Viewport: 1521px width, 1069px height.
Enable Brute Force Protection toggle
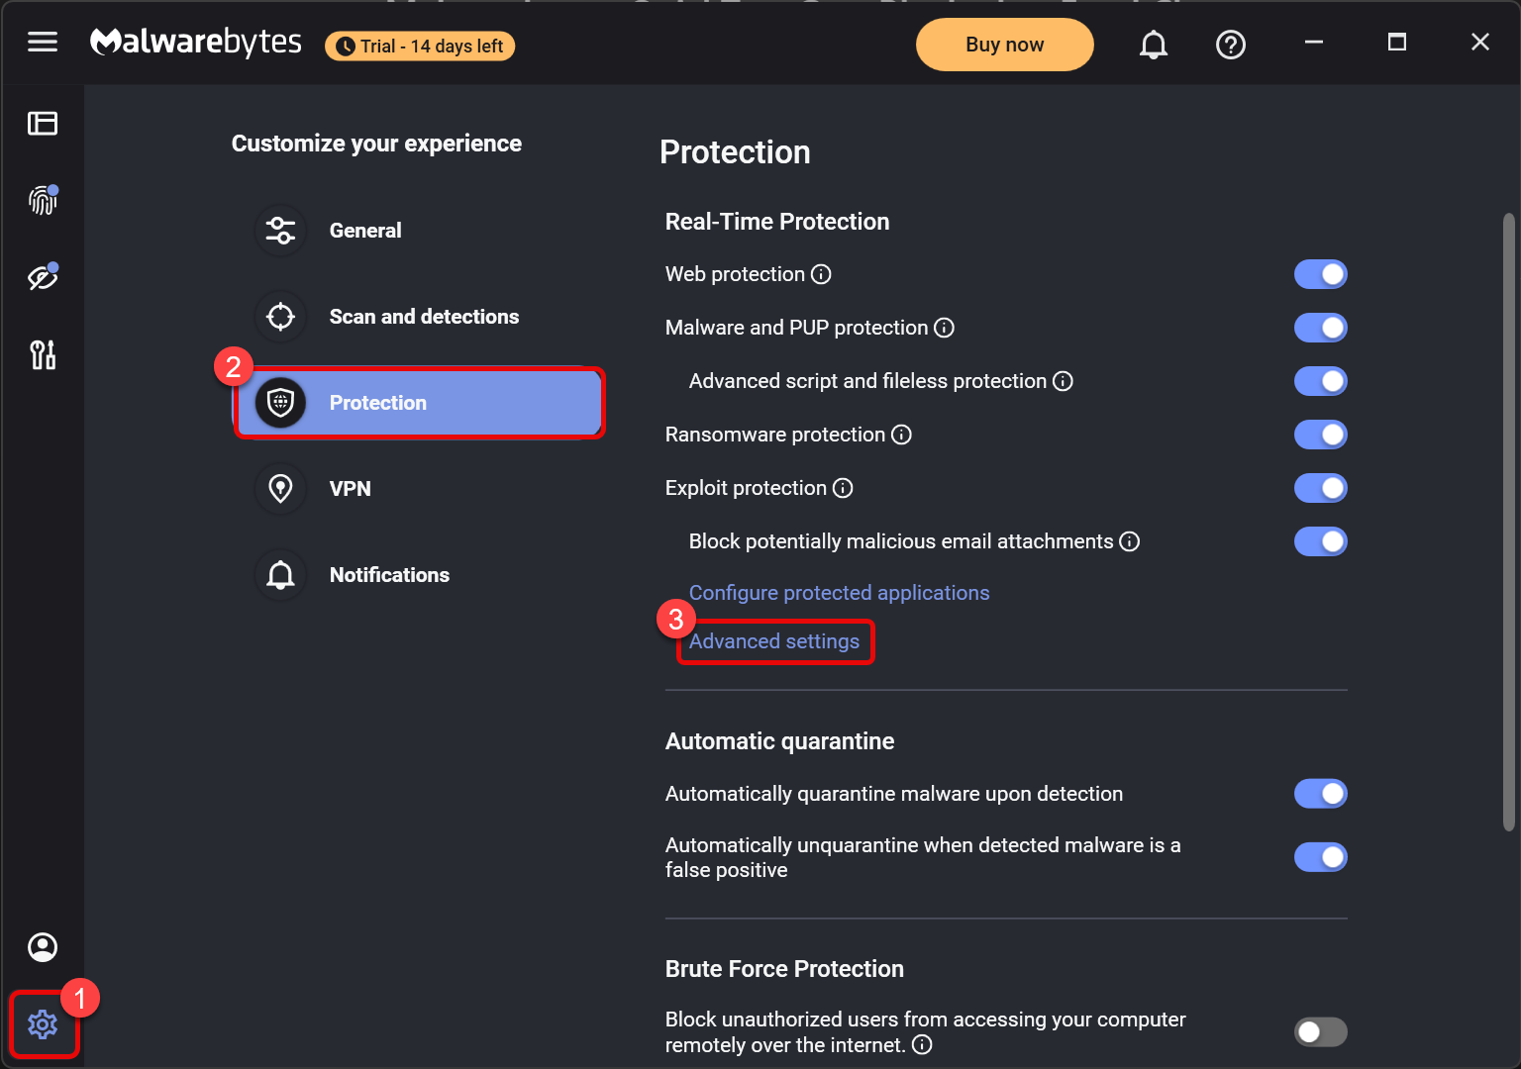(x=1320, y=1032)
